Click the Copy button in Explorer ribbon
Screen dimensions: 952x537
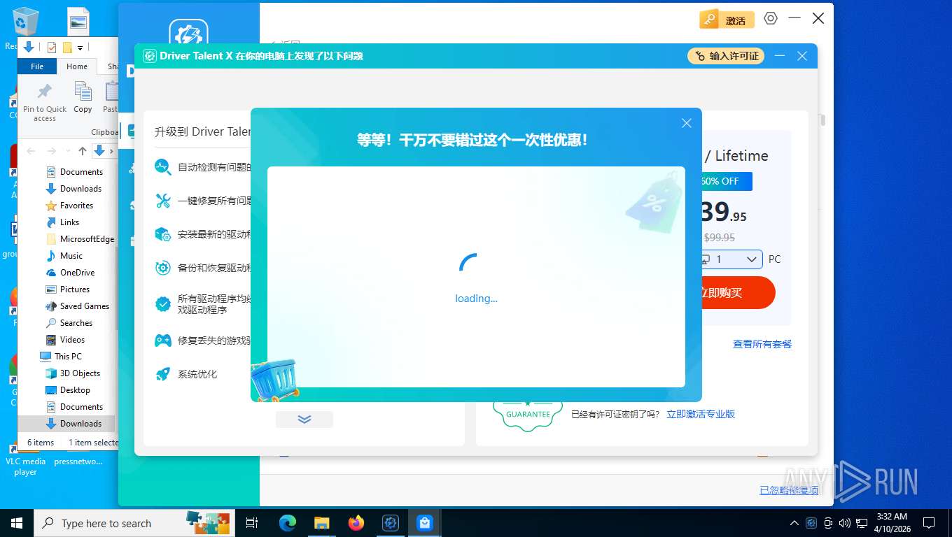[83, 97]
